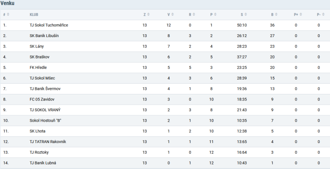330x169 pixels.
Task: Click the P- column header
Action: tap(318, 15)
